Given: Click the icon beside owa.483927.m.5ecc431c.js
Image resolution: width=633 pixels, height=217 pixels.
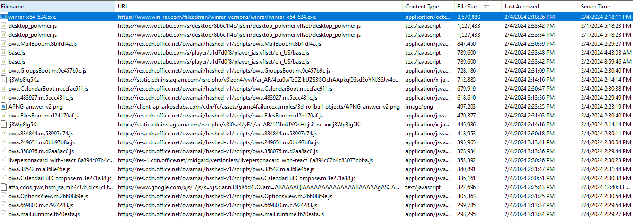Looking at the screenshot, I should [x=4, y=97].
